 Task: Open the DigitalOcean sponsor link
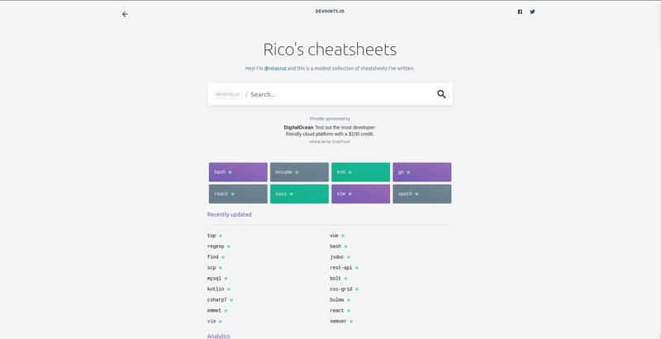click(298, 128)
